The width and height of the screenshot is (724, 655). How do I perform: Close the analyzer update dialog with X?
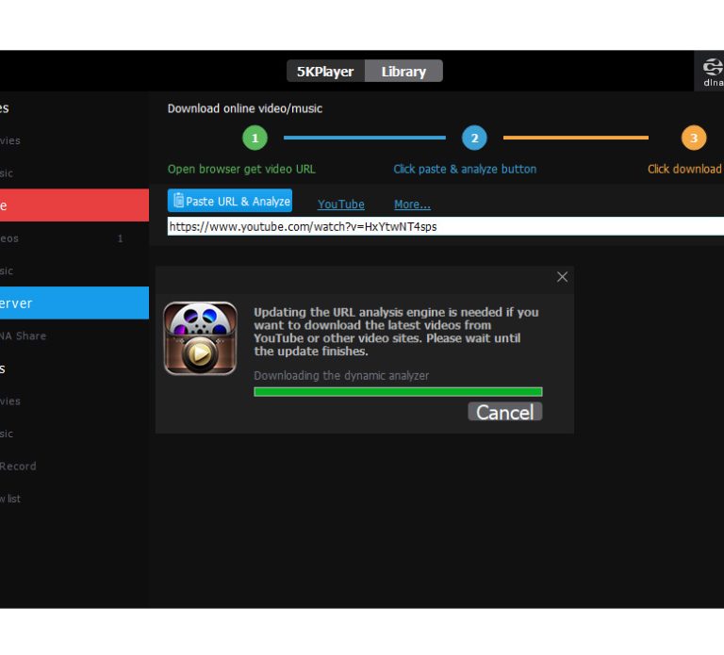coord(562,277)
